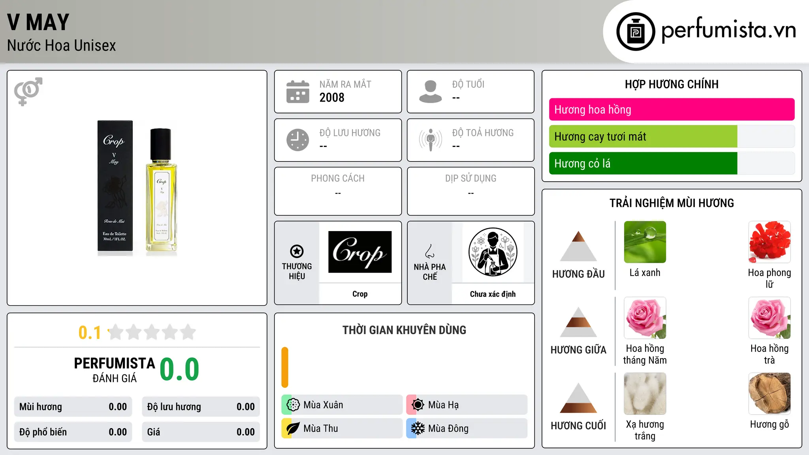809x455 pixels.
Task: Click the person icon beside ĐỘ TUỔI
Action: click(x=430, y=92)
